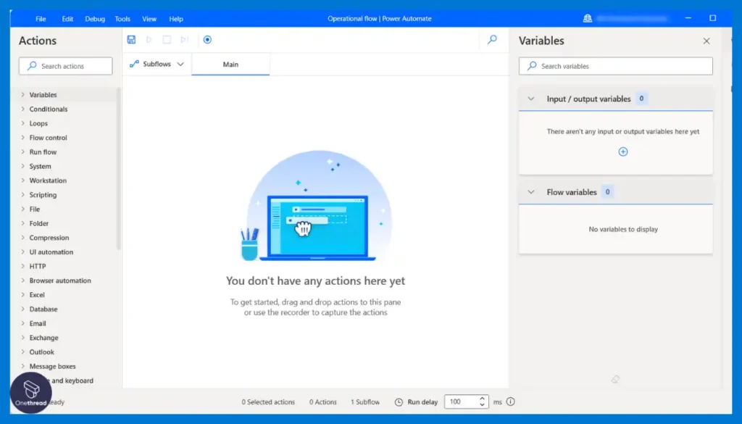Open the Debug menu
This screenshot has width=742, height=424.
click(x=95, y=19)
